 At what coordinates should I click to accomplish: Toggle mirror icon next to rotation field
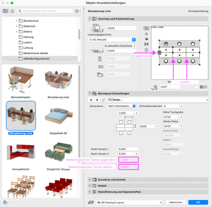click(201, 87)
